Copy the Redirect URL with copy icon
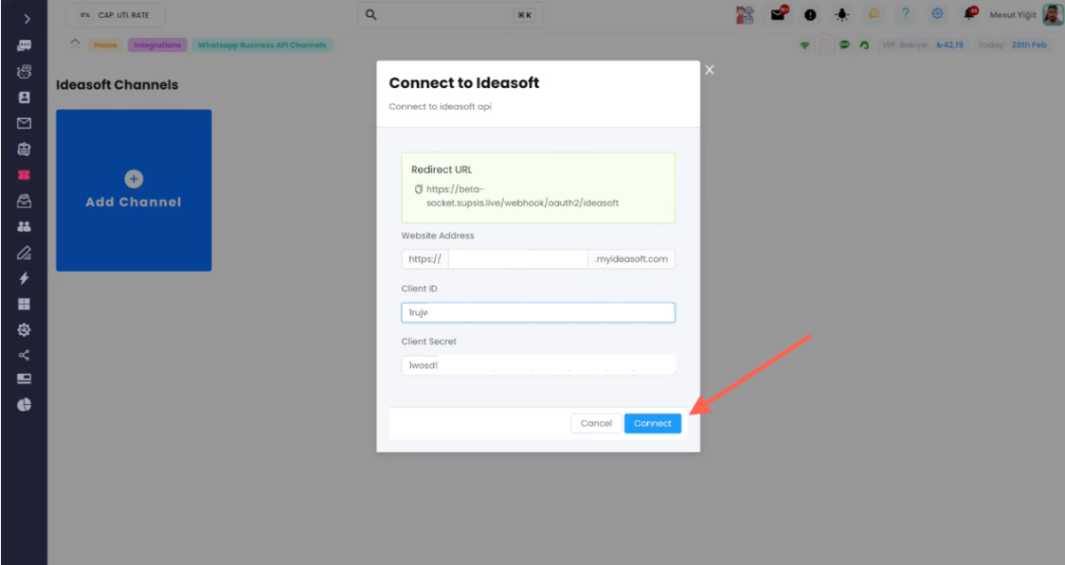The width and height of the screenshot is (1065, 565). click(x=419, y=189)
